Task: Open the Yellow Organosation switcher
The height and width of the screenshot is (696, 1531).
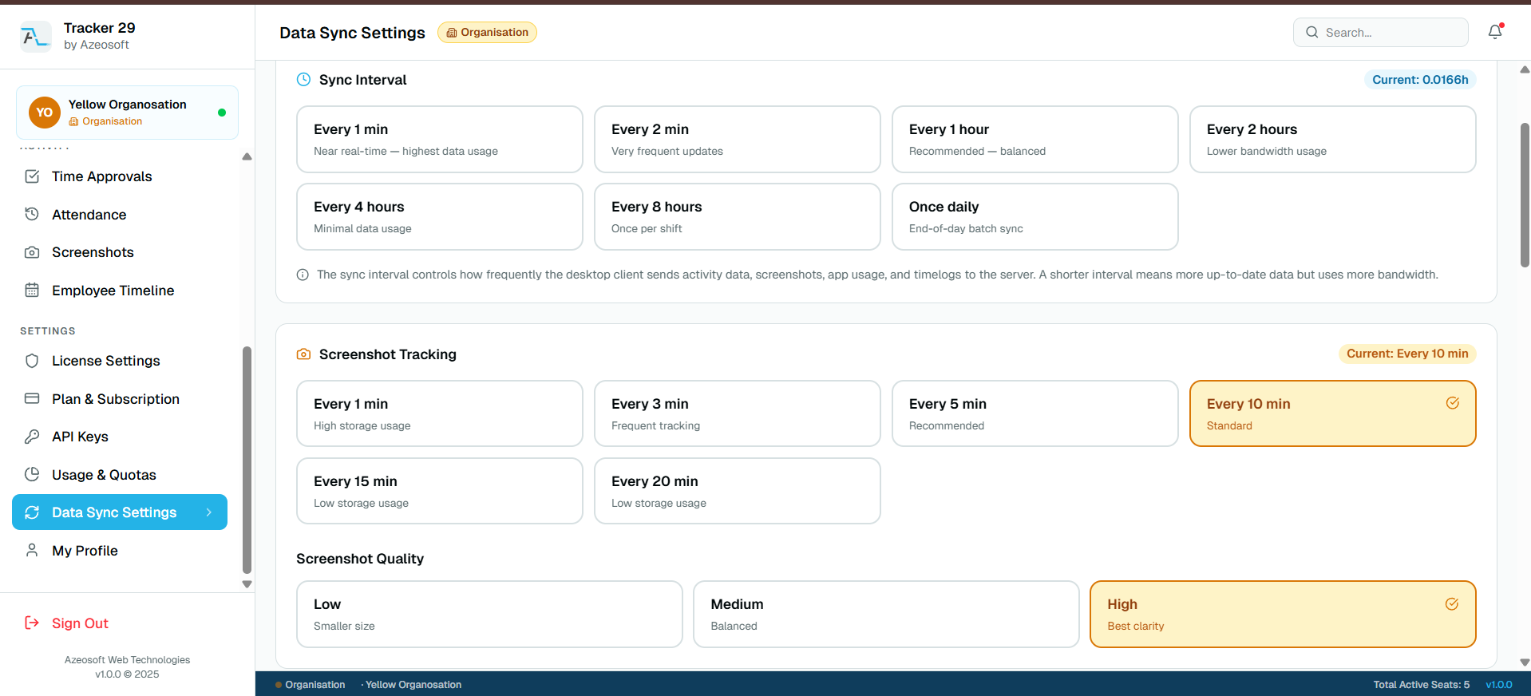Action: pos(127,113)
